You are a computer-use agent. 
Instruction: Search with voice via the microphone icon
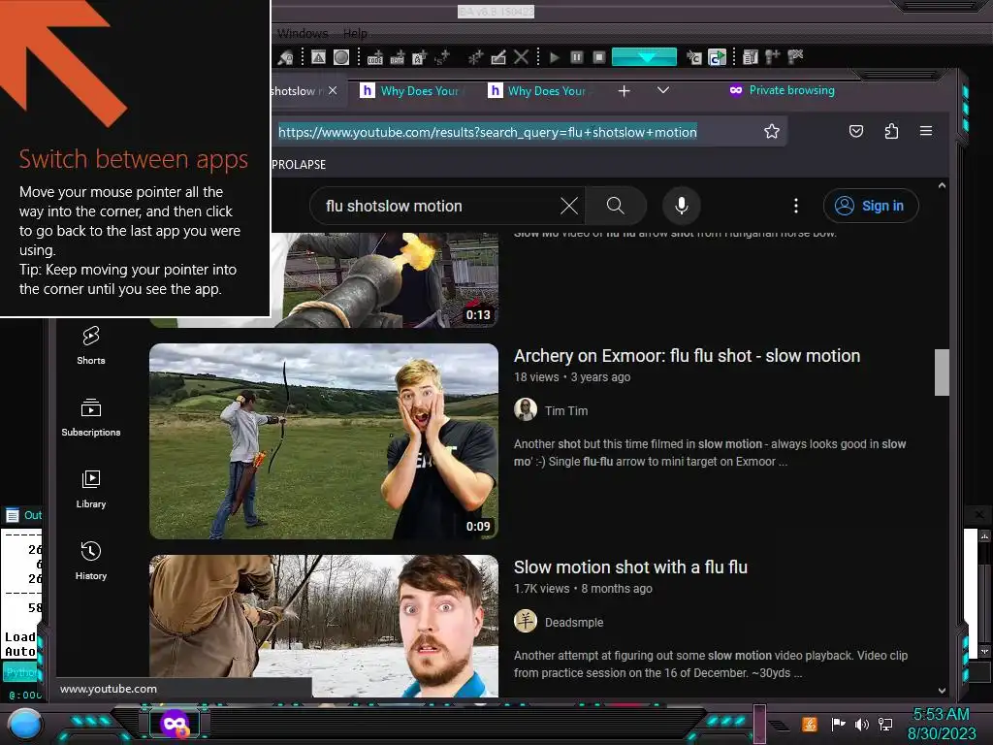click(x=682, y=206)
